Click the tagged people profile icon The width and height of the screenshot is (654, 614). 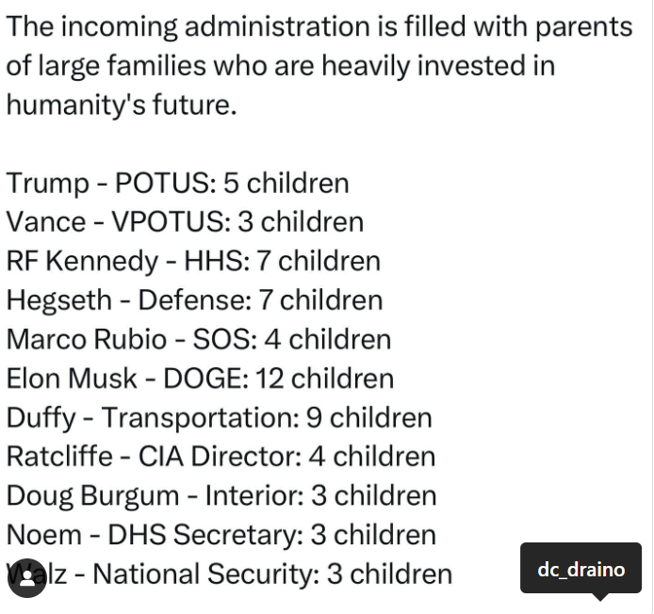coord(27,577)
